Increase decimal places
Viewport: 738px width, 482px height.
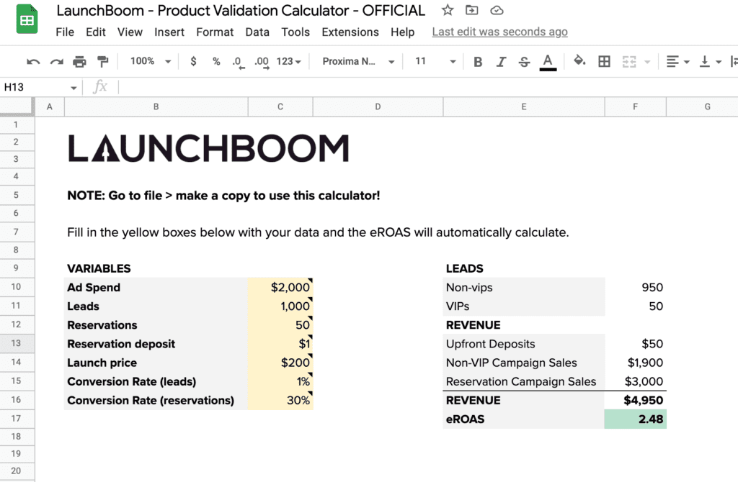(262, 62)
